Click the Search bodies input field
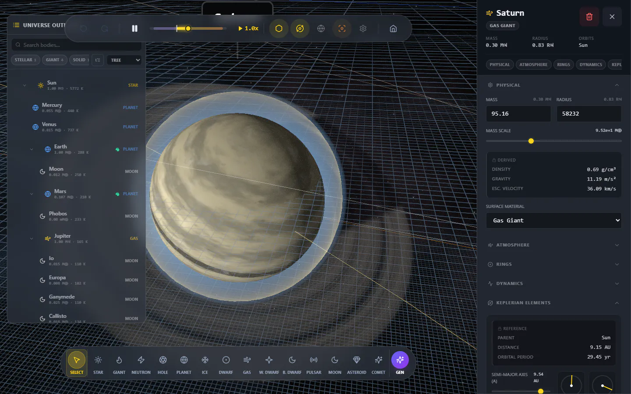Screen dimensions: 631x394 point(76,45)
